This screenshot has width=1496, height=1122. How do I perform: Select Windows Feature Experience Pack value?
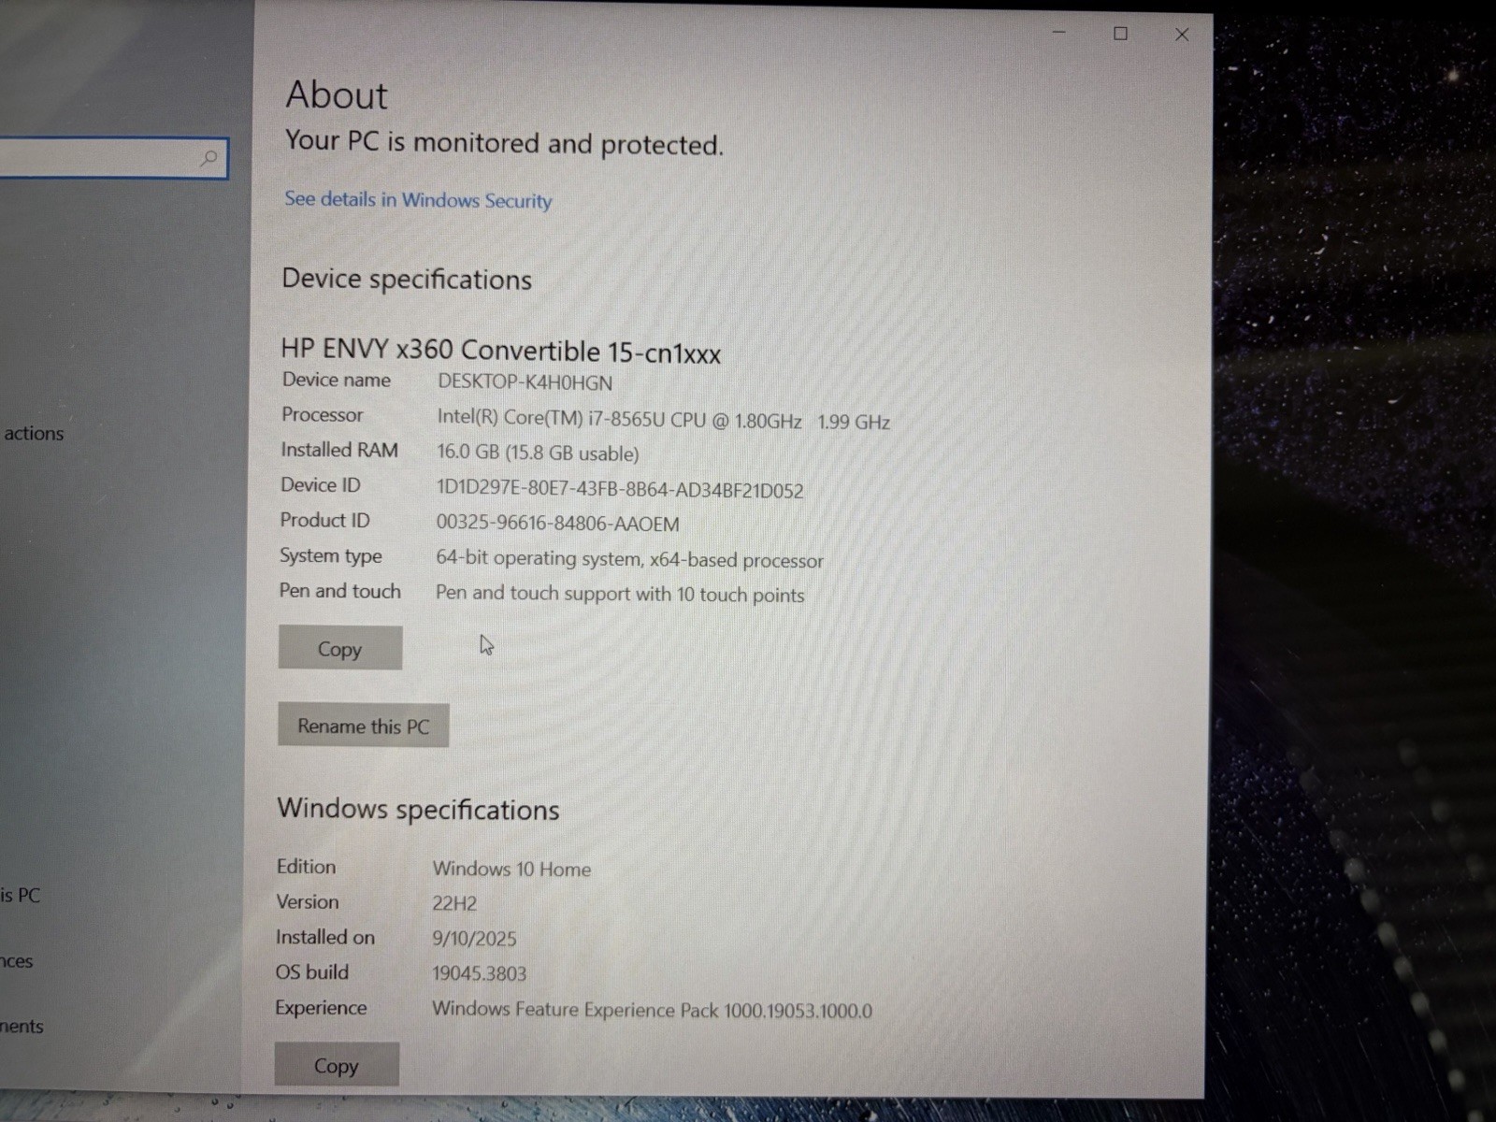652,1010
